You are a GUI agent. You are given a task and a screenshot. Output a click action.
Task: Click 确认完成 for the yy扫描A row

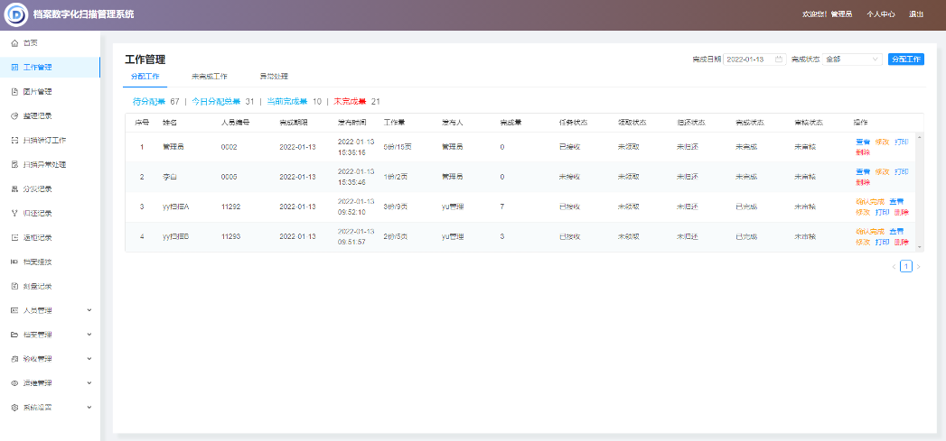[x=869, y=201]
